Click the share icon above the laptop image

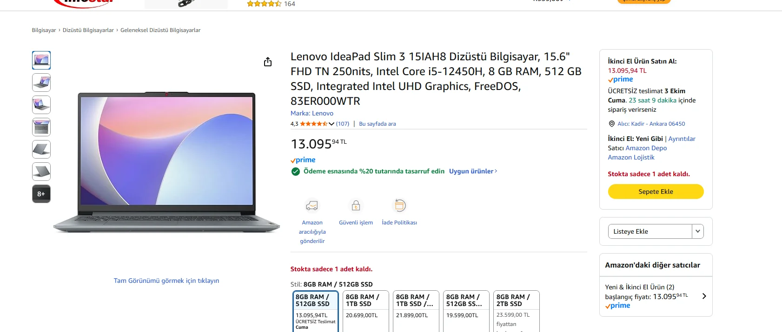(268, 62)
